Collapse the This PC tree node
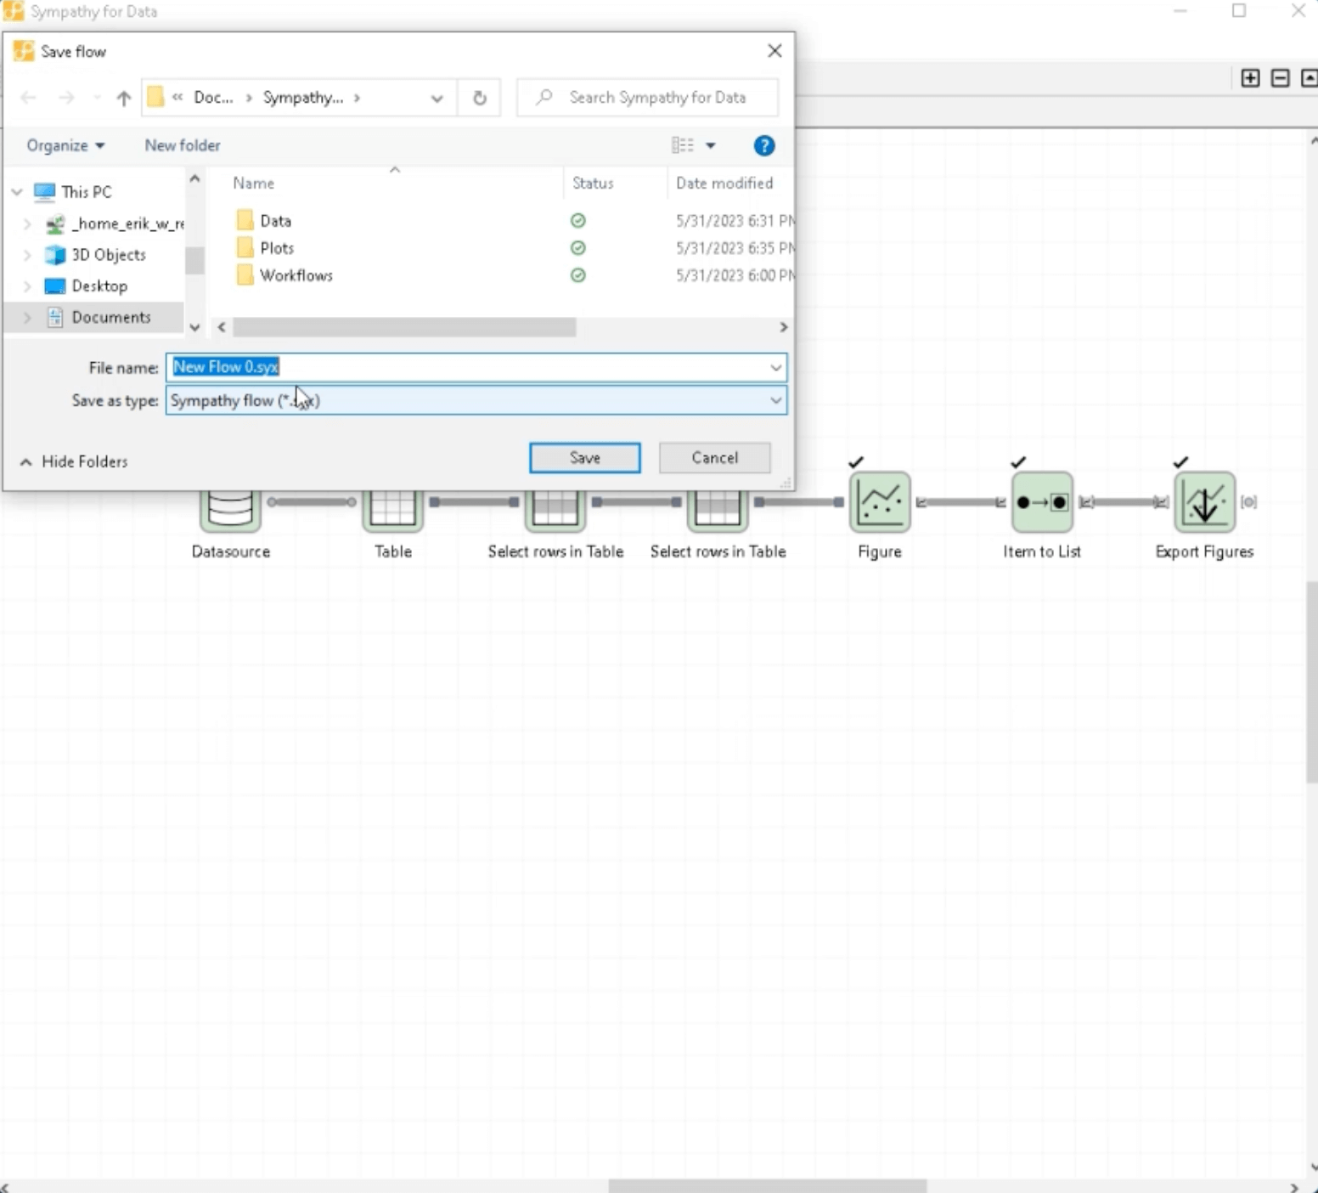 [17, 192]
